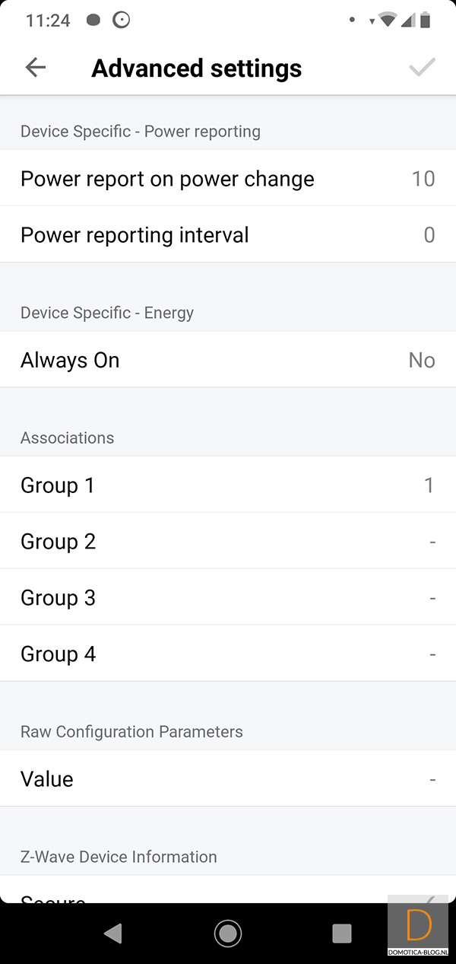Tap the Wi-Fi status bar icon
Viewport: 456px width, 964px height.
click(388, 21)
